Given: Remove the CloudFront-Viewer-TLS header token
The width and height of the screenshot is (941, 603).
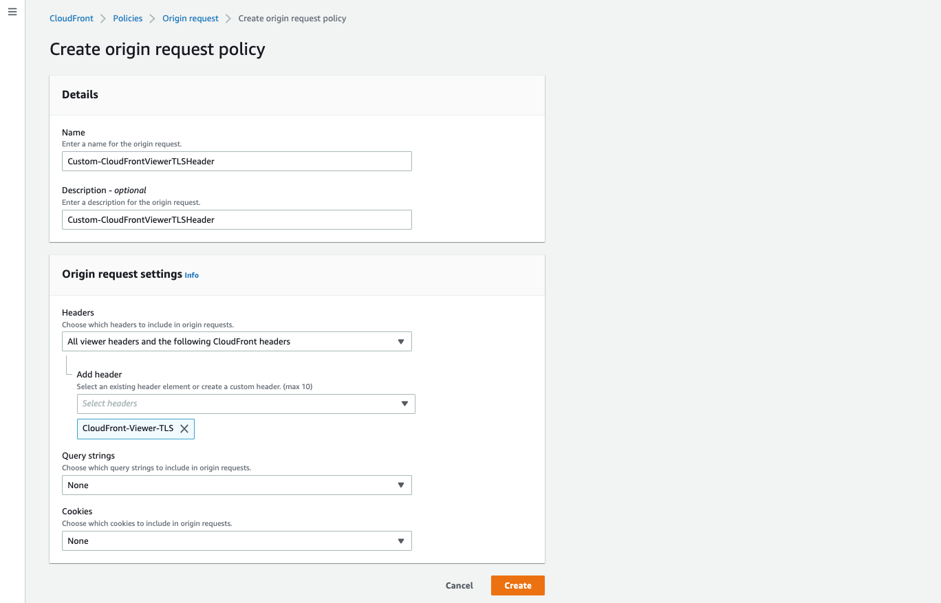Looking at the screenshot, I should click(184, 428).
